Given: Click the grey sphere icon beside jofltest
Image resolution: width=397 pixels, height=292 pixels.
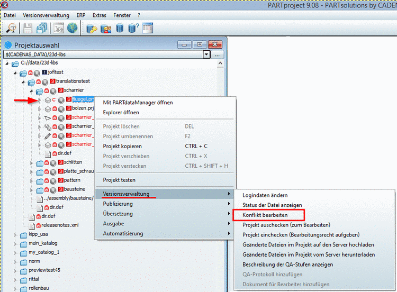Looking at the screenshot, I should (x=37, y=74).
